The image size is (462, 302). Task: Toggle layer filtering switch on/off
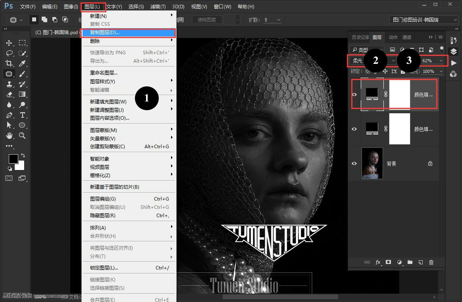pyautogui.click(x=441, y=49)
